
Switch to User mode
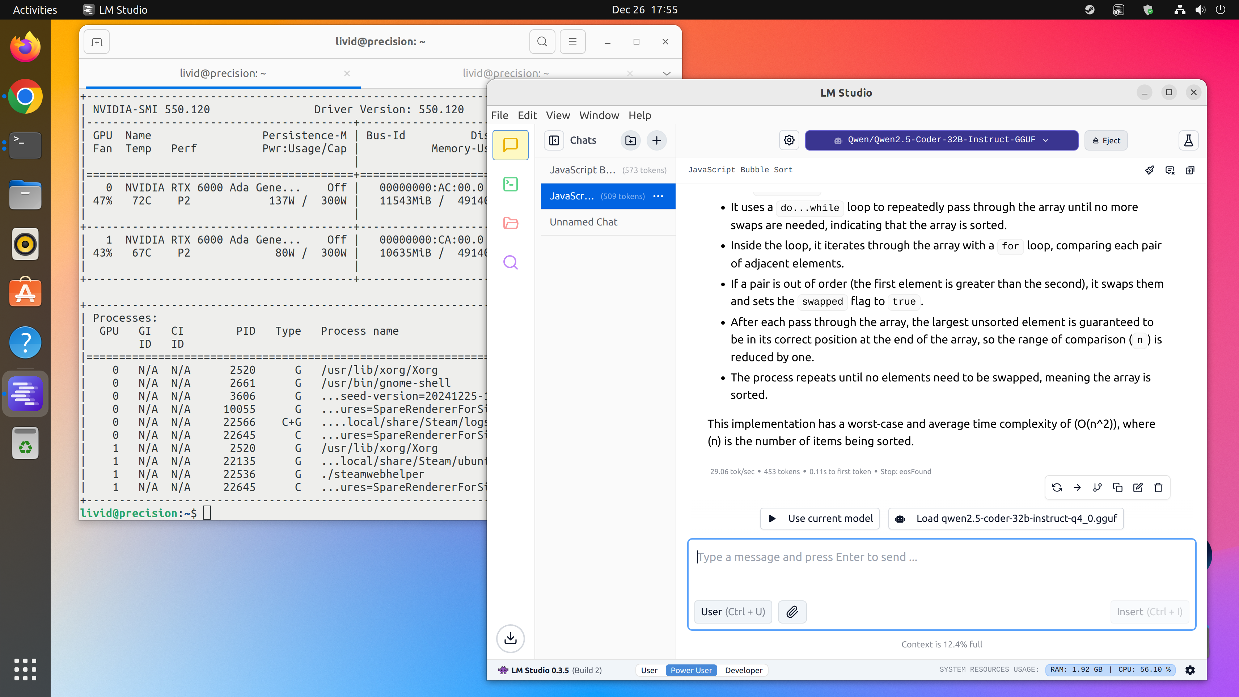pos(649,670)
